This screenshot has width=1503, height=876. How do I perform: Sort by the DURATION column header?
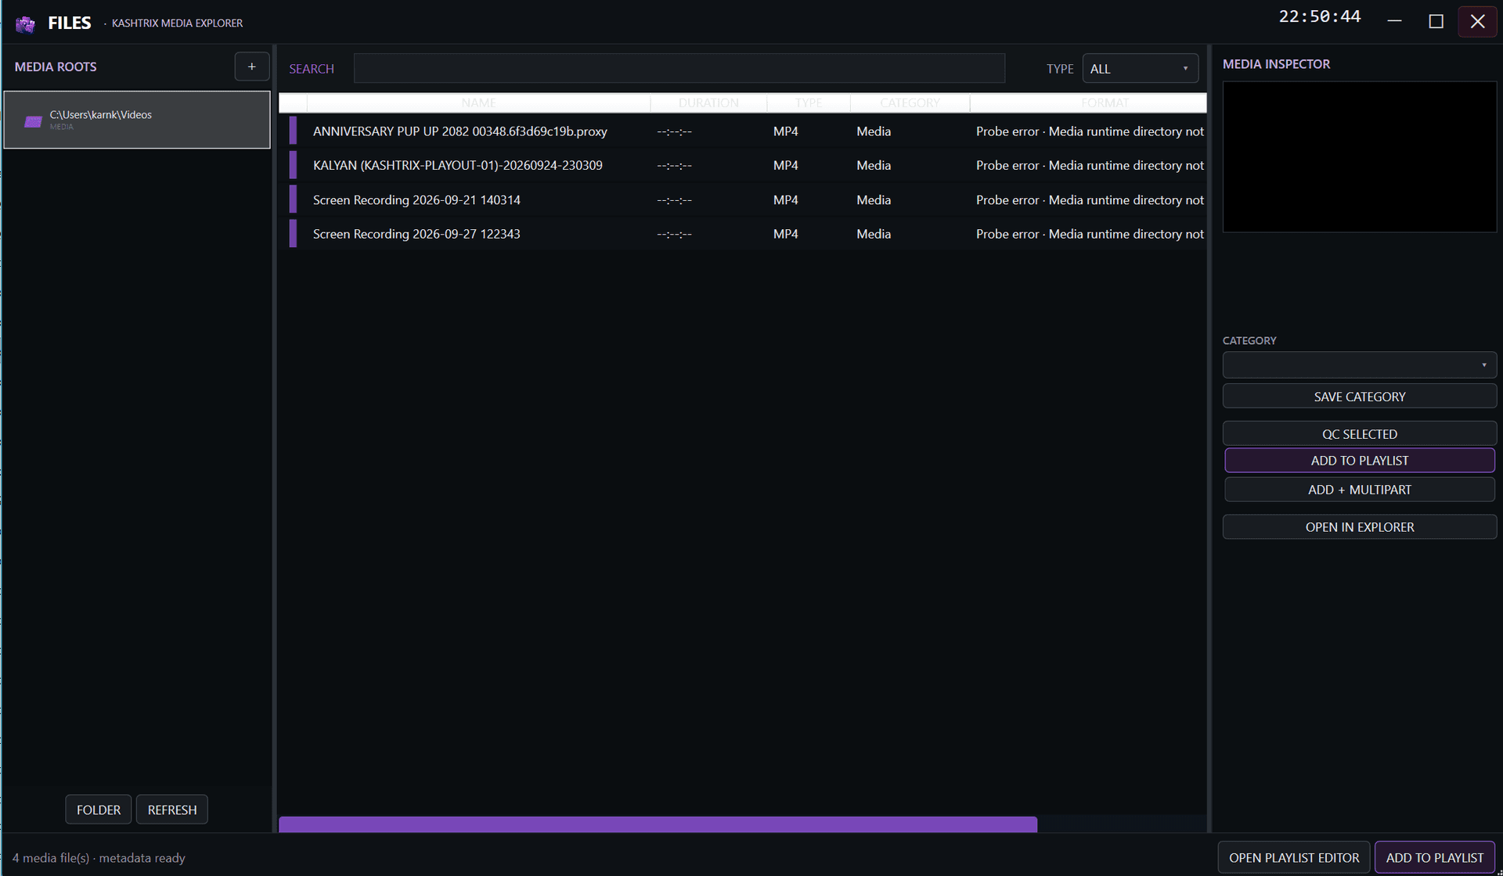pyautogui.click(x=708, y=102)
